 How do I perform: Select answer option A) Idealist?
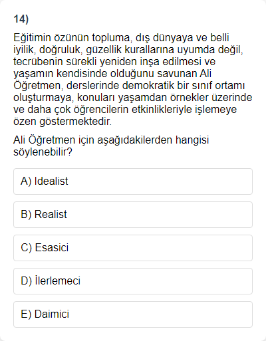coord(133,181)
